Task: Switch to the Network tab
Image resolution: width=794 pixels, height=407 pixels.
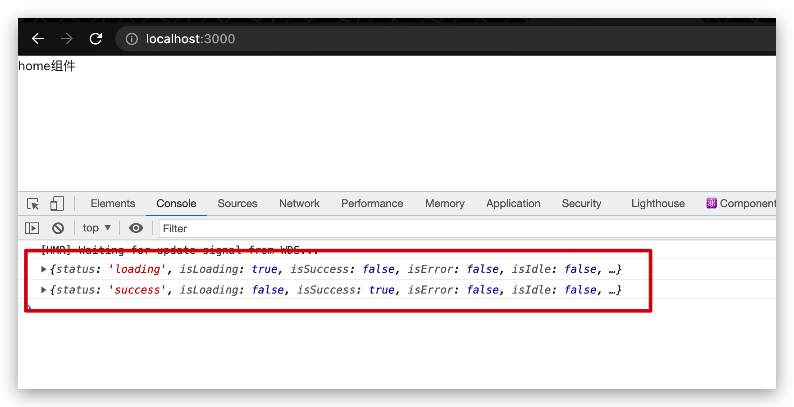Action: click(299, 203)
